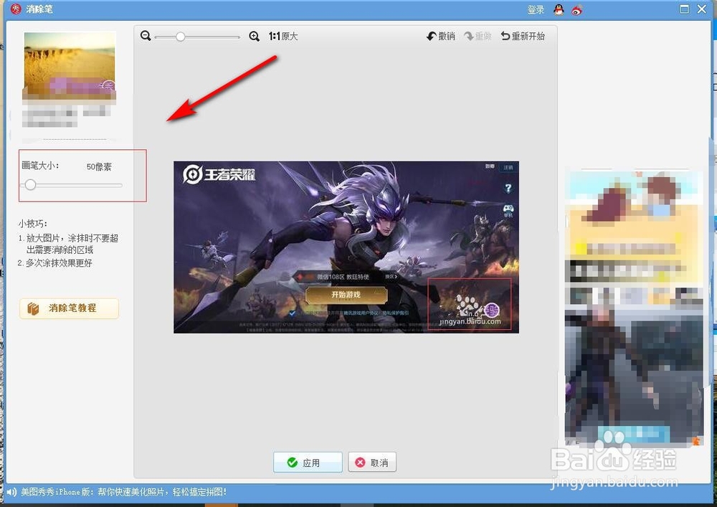Click the QQ penguin login icon

(x=559, y=9)
